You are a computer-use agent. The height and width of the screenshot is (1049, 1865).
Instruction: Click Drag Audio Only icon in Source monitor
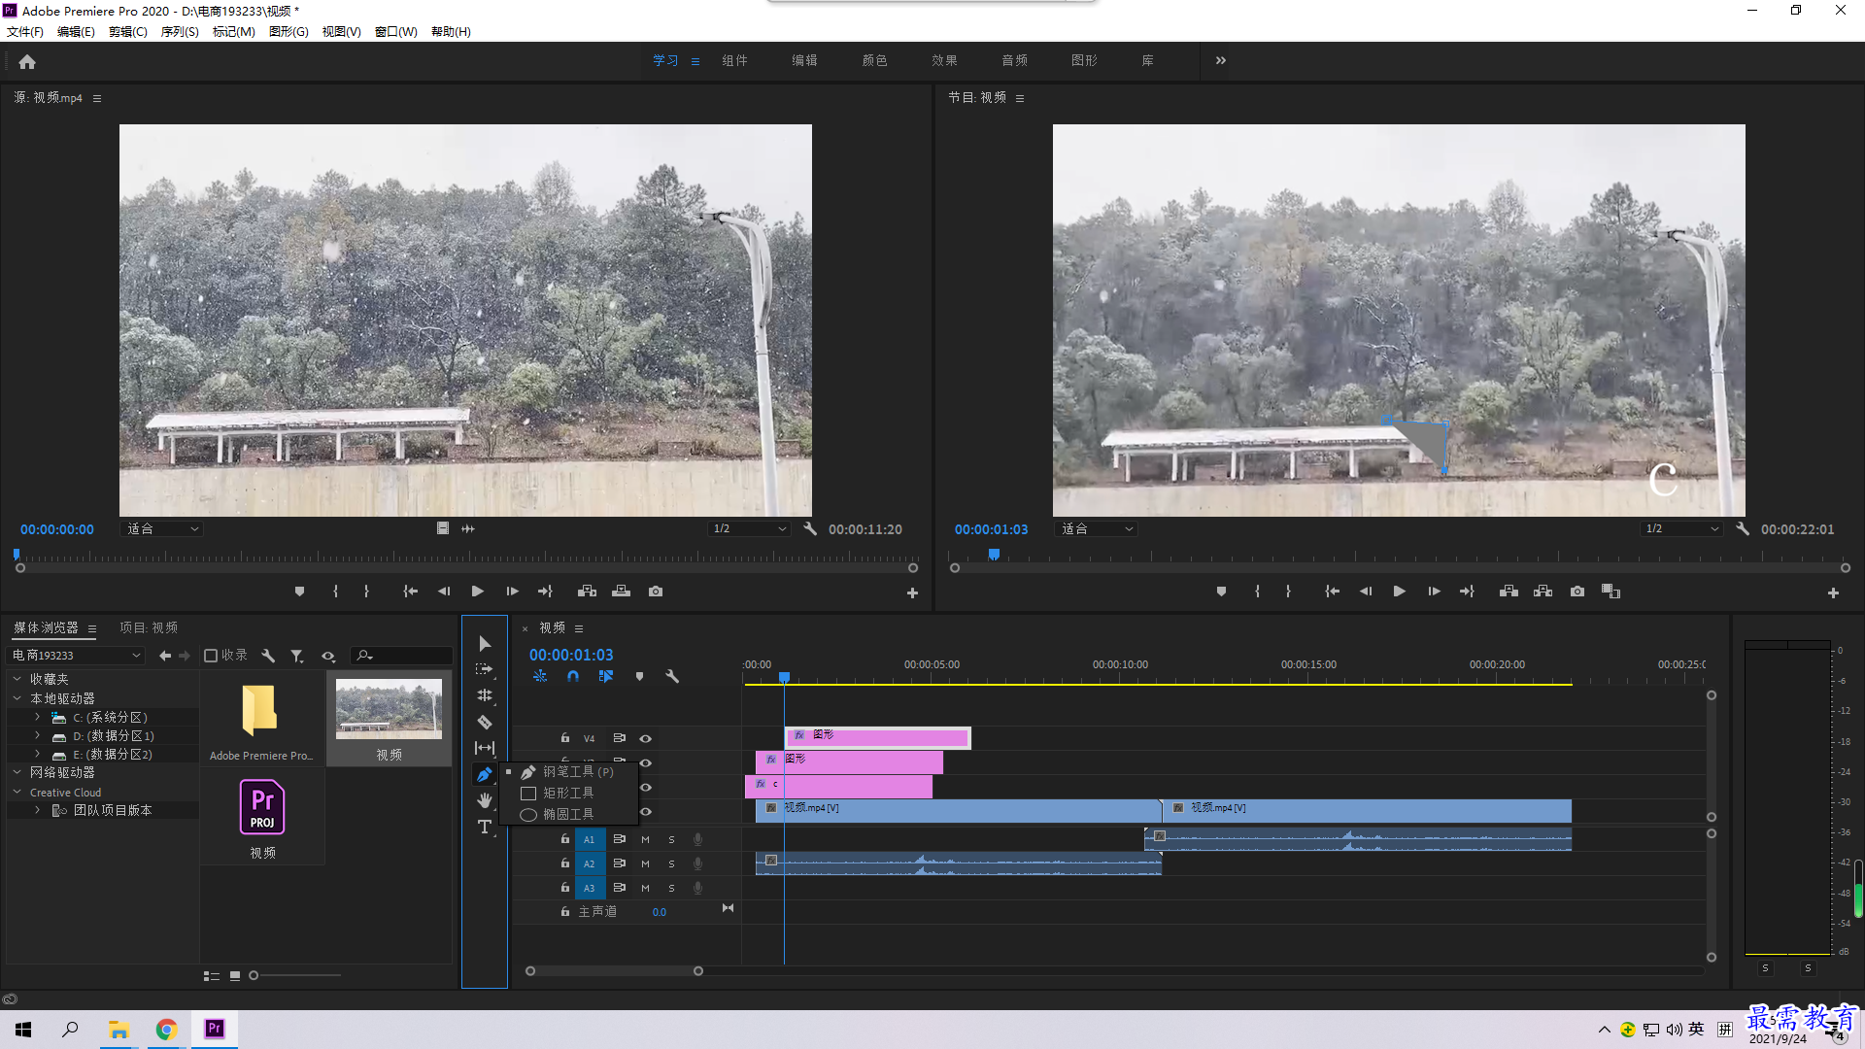(468, 528)
